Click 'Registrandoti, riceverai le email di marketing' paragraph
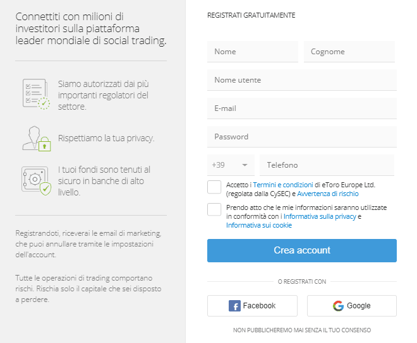Image resolution: width=417 pixels, height=343 pixels. (x=88, y=244)
